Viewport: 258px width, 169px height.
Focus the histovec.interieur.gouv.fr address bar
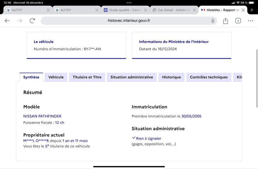[x=129, y=21]
